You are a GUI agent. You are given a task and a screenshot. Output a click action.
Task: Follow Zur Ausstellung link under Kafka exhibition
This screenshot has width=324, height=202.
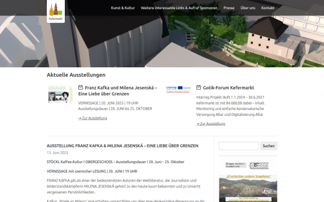tap(92, 118)
